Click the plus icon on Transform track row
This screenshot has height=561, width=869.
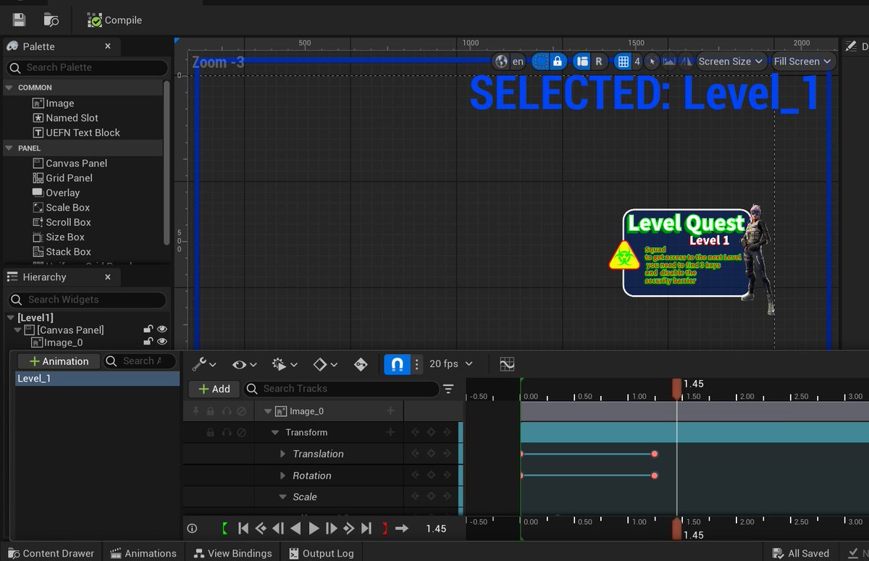coord(390,432)
